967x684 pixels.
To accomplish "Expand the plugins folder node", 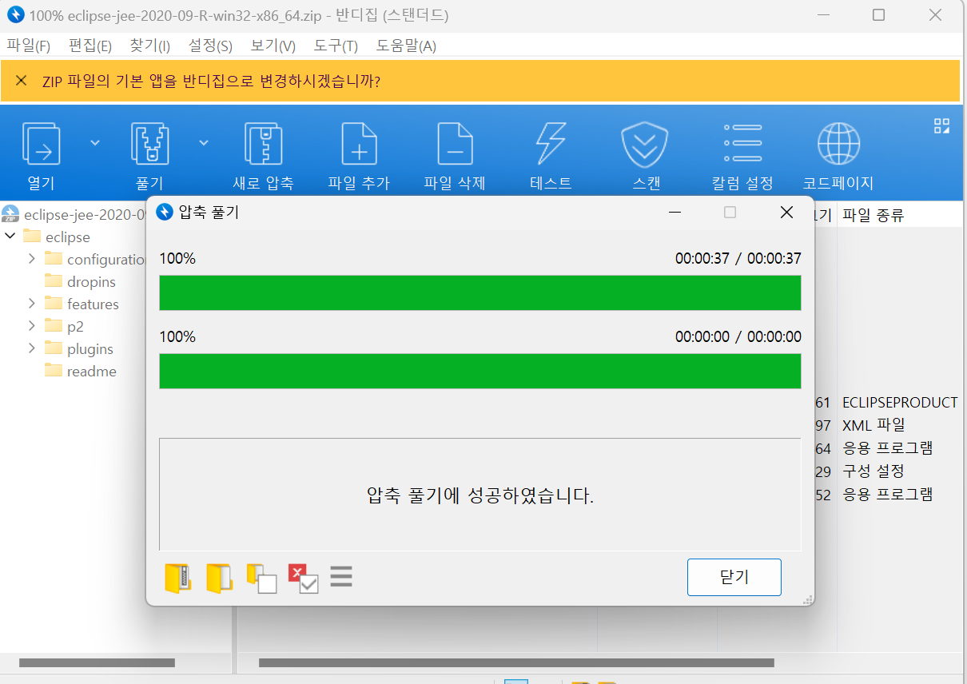I will tap(31, 348).
